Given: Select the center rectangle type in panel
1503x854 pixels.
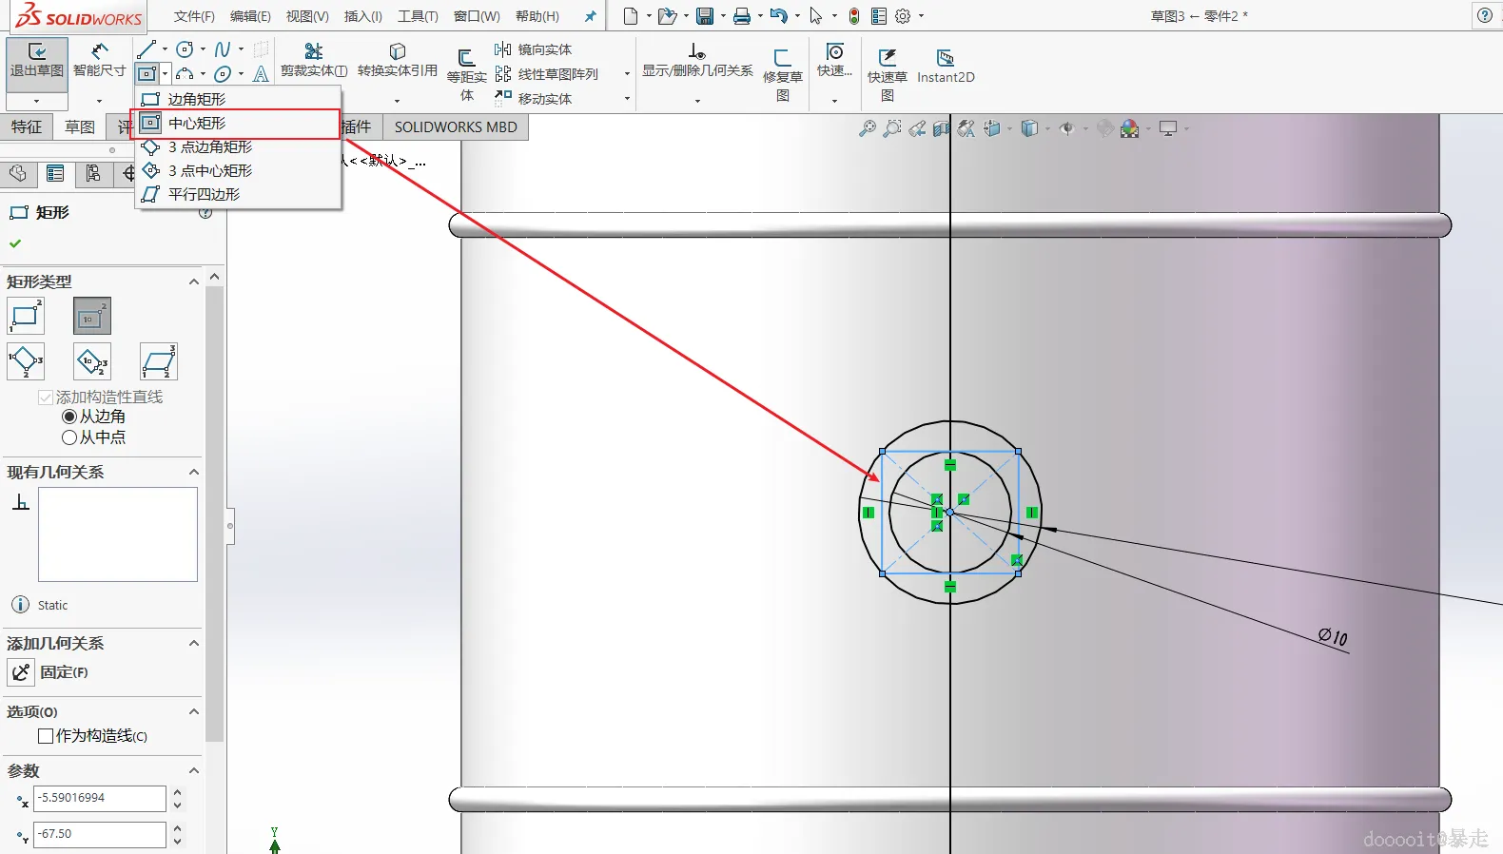Looking at the screenshot, I should [x=92, y=316].
